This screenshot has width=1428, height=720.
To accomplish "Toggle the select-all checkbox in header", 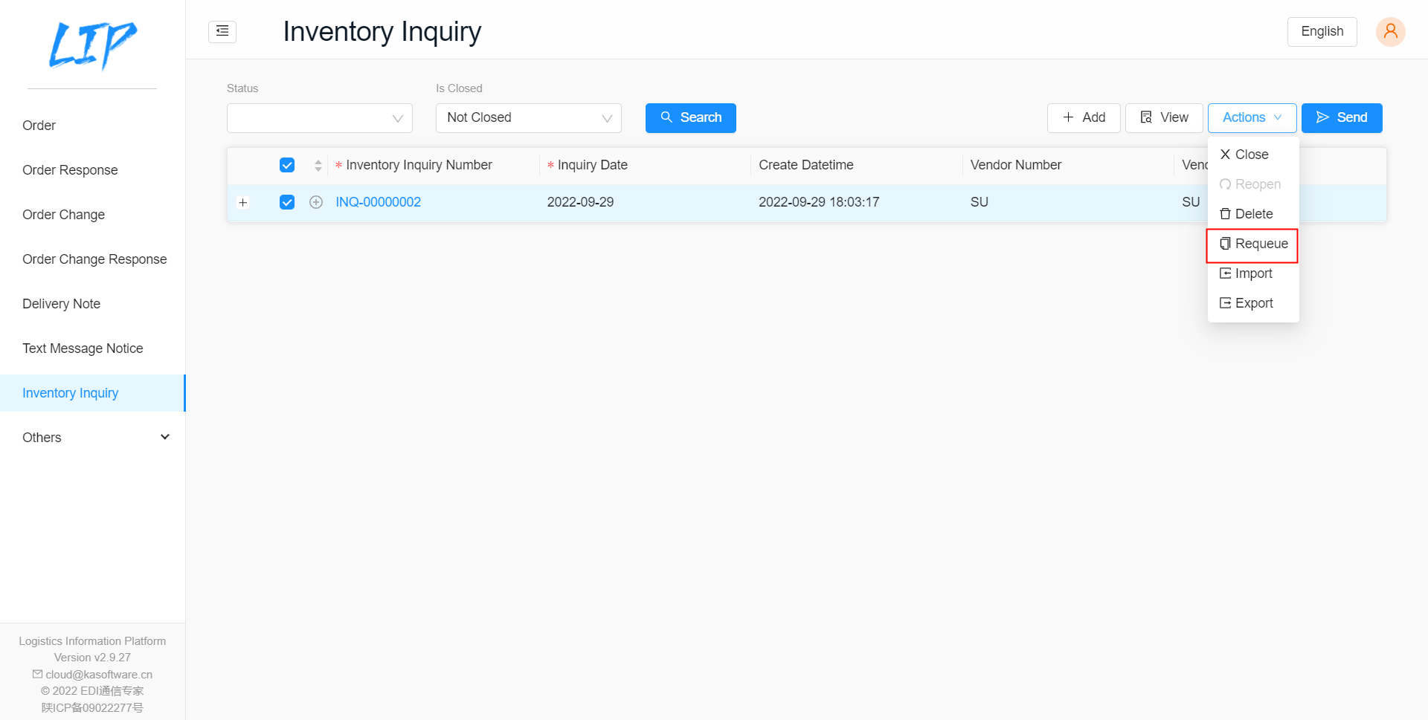I will [x=287, y=165].
